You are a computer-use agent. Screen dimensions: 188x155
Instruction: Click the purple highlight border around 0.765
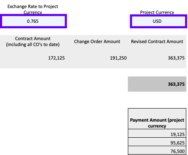(33, 15)
